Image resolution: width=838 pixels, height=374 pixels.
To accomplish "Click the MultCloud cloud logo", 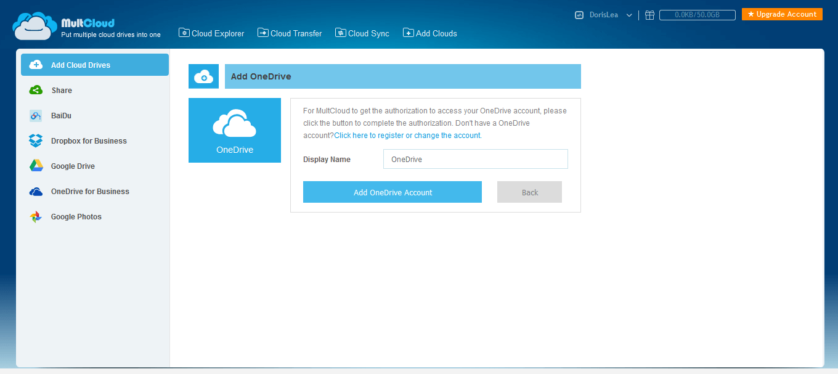I will pos(35,26).
